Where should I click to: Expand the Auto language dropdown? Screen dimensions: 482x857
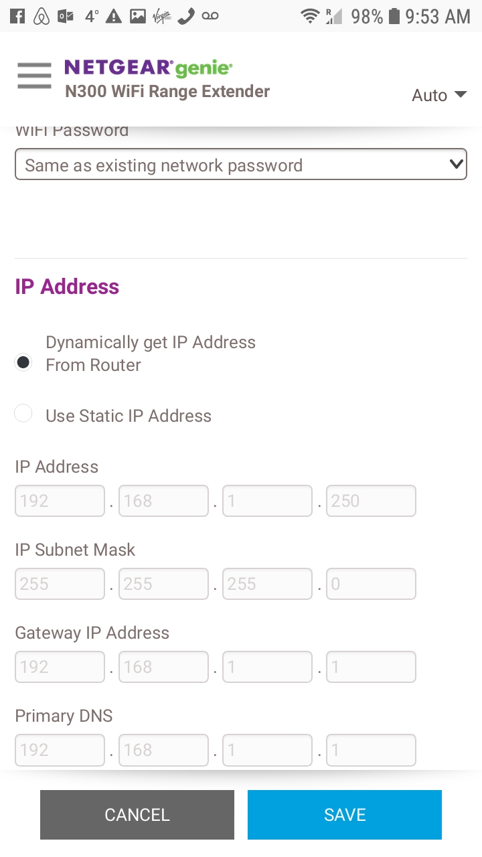(438, 95)
